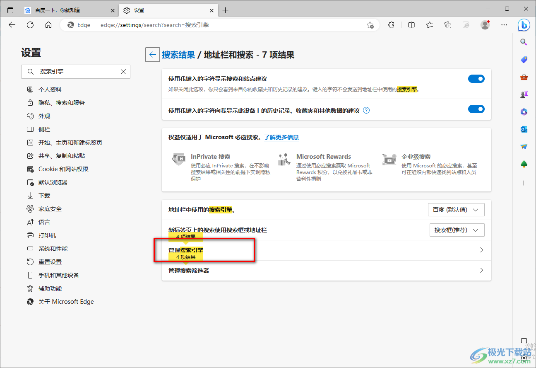Click the 管理搜索筛选器 label
536x368 pixels.
(x=189, y=271)
